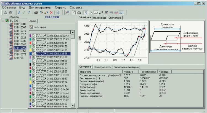The height and width of the screenshot is (113, 207).
Task: Click the Теоретически column header
Action: (x=148, y=72)
